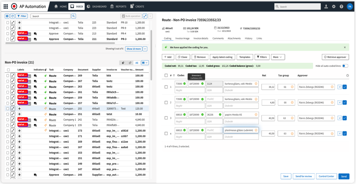Refresh the invoice list with the reload icon
Screen dimensions: 356x184
[x=12, y=16]
